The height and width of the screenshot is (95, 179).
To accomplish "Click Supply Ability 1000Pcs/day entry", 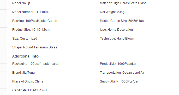I will 119,81.
